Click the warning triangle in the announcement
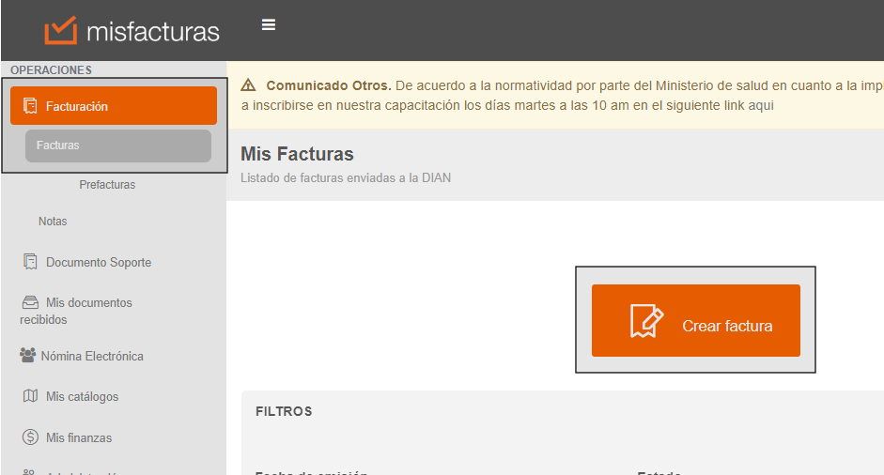The image size is (884, 475). 250,85
